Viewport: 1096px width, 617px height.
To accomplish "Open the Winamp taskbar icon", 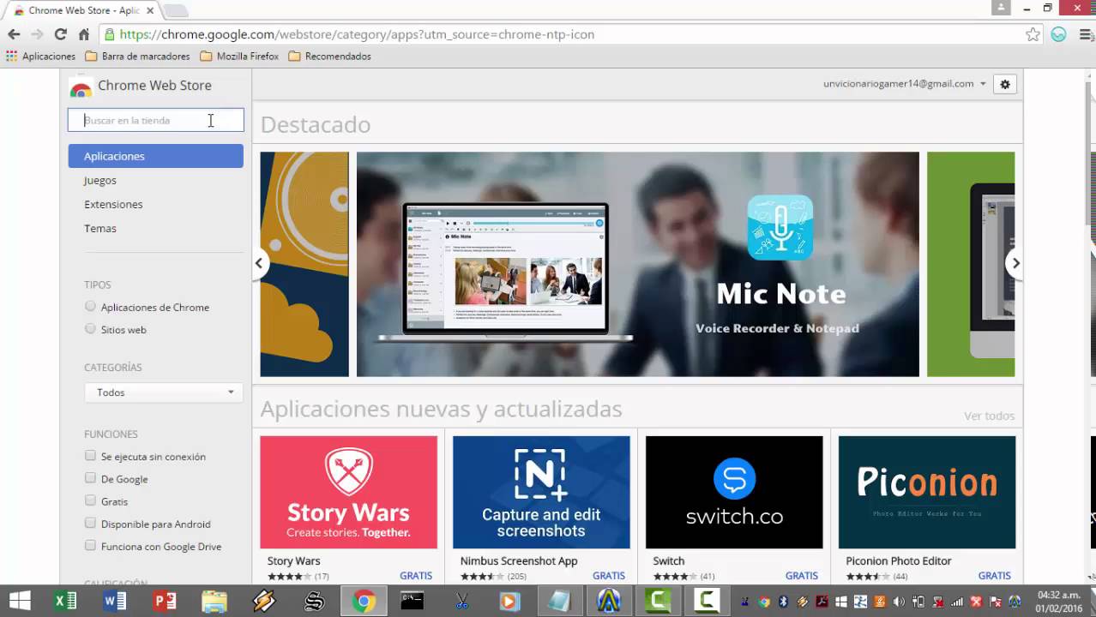I will click(264, 601).
